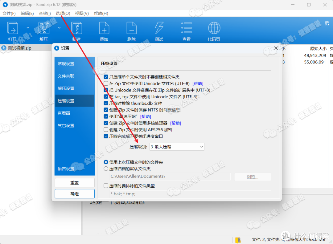Toggle '只压缩单个文件夹时不要创建根文件夹' checkbox
This screenshot has width=333, height=244.
(106, 77)
